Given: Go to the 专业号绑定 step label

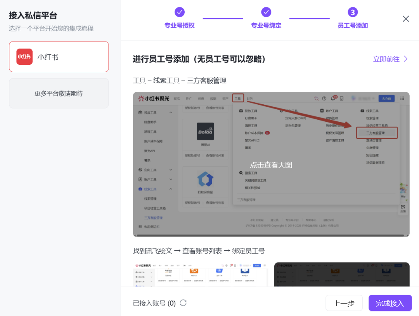Looking at the screenshot, I should (x=266, y=26).
